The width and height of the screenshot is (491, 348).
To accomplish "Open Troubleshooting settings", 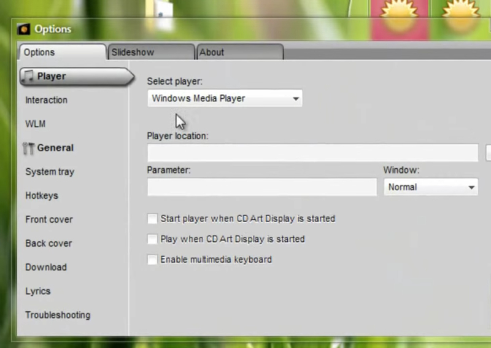I will coord(58,315).
